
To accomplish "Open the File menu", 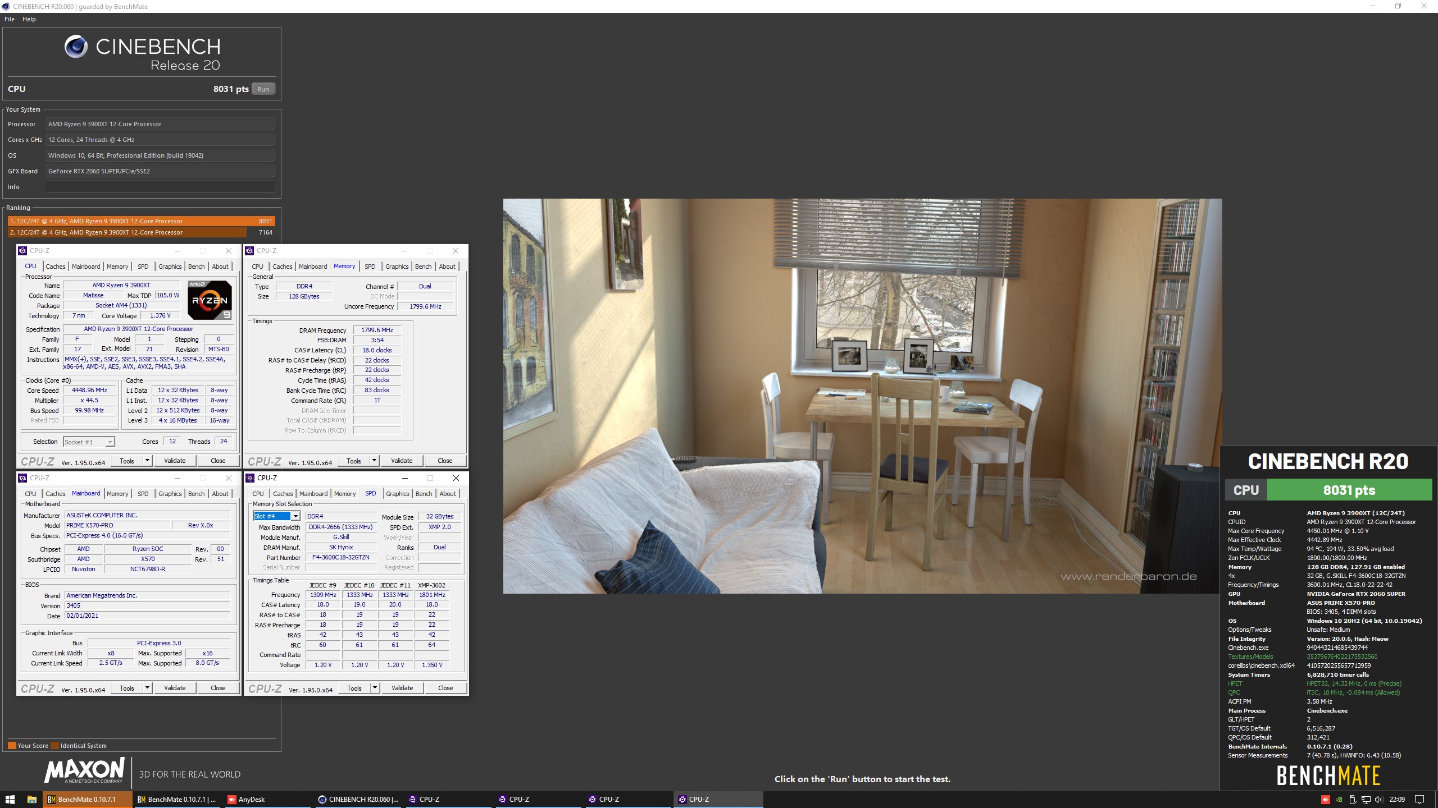I will pos(10,19).
